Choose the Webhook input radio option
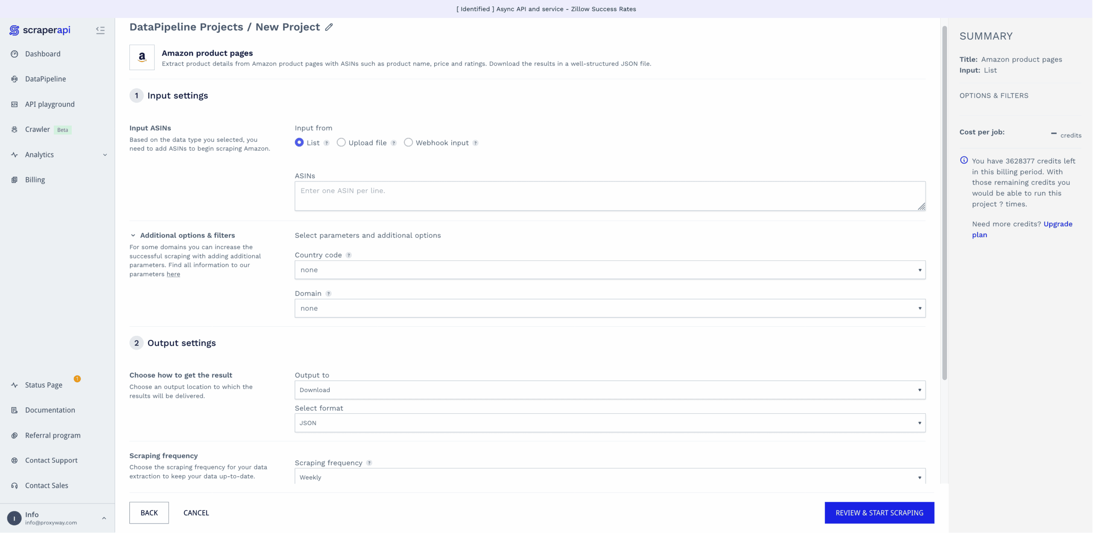This screenshot has height=533, width=1093. pos(409,143)
